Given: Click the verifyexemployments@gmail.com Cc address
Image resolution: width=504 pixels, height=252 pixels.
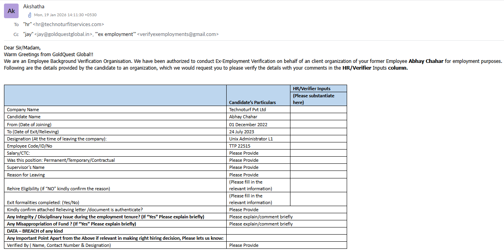Looking at the screenshot, I should click(x=178, y=34).
